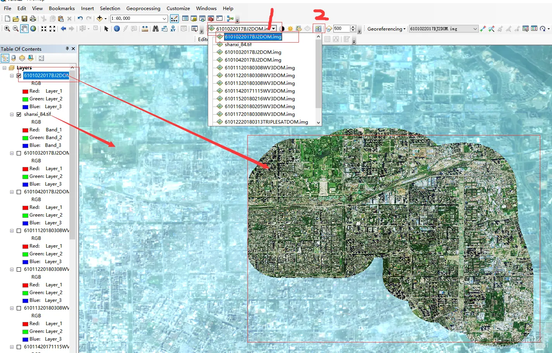Image resolution: width=552 pixels, height=353 pixels.
Task: Click the 500 value input field
Action: (341, 28)
